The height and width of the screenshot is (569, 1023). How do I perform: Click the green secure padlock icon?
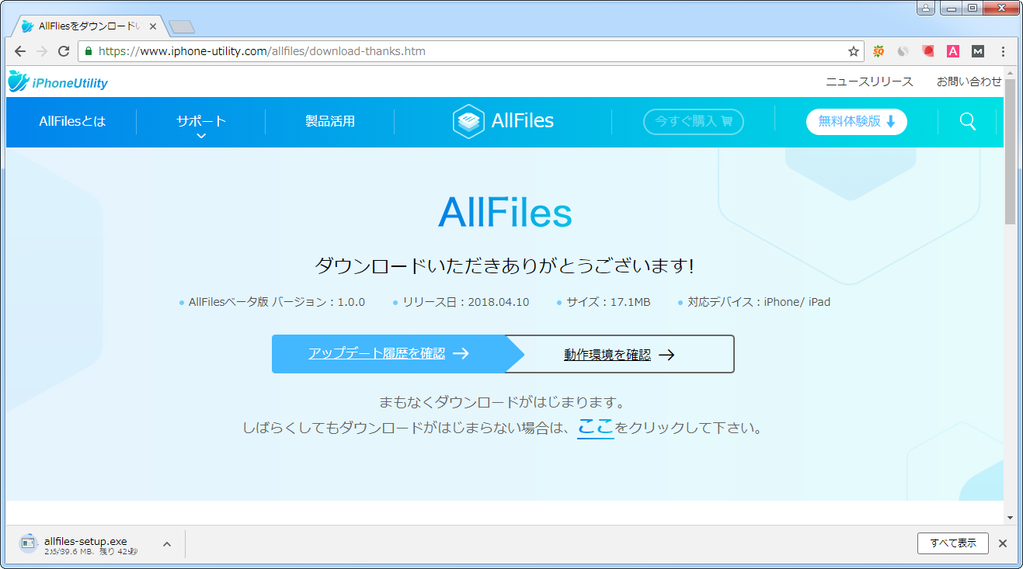tap(88, 51)
